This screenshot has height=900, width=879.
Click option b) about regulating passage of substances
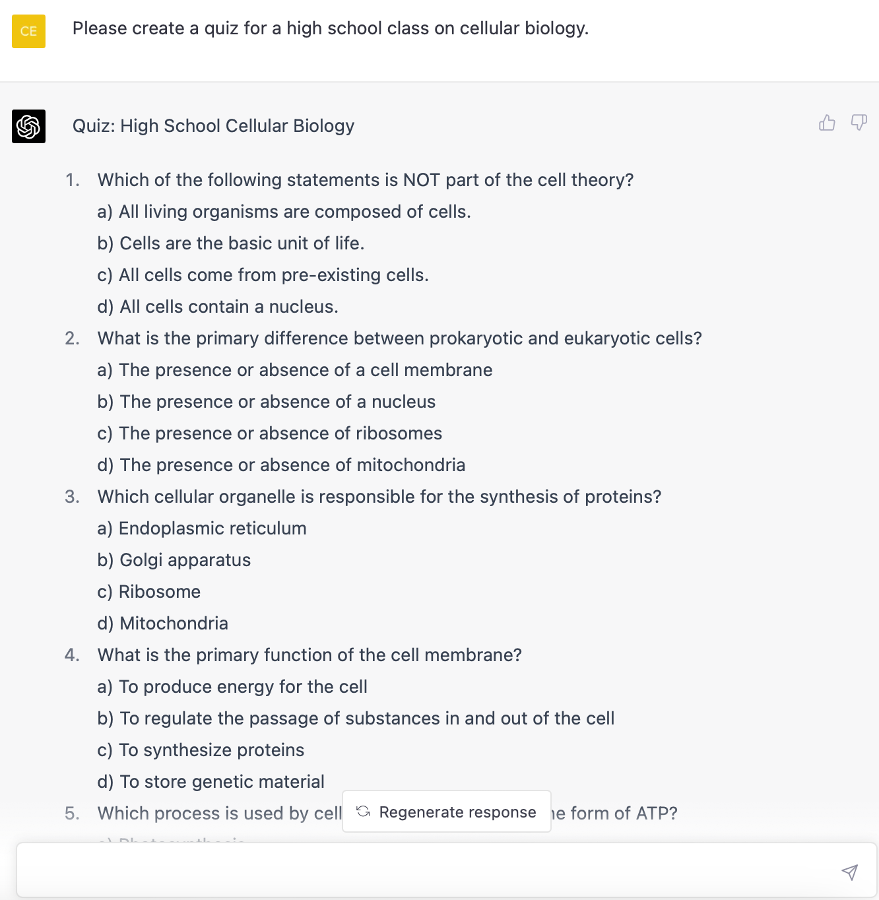[356, 718]
